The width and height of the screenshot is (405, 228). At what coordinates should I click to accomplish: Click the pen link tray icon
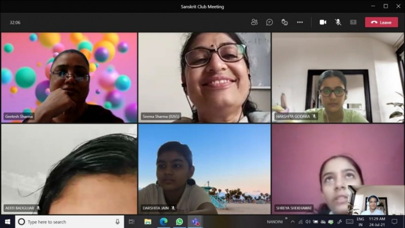pos(339,222)
